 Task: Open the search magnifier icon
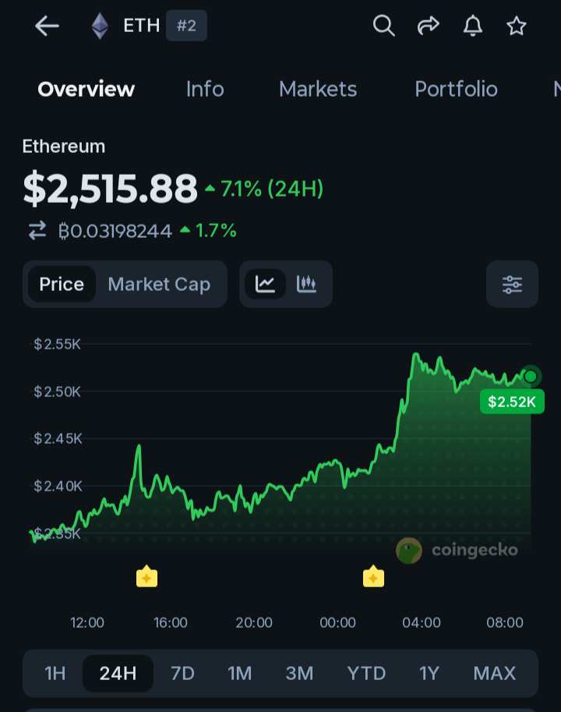pyautogui.click(x=383, y=26)
